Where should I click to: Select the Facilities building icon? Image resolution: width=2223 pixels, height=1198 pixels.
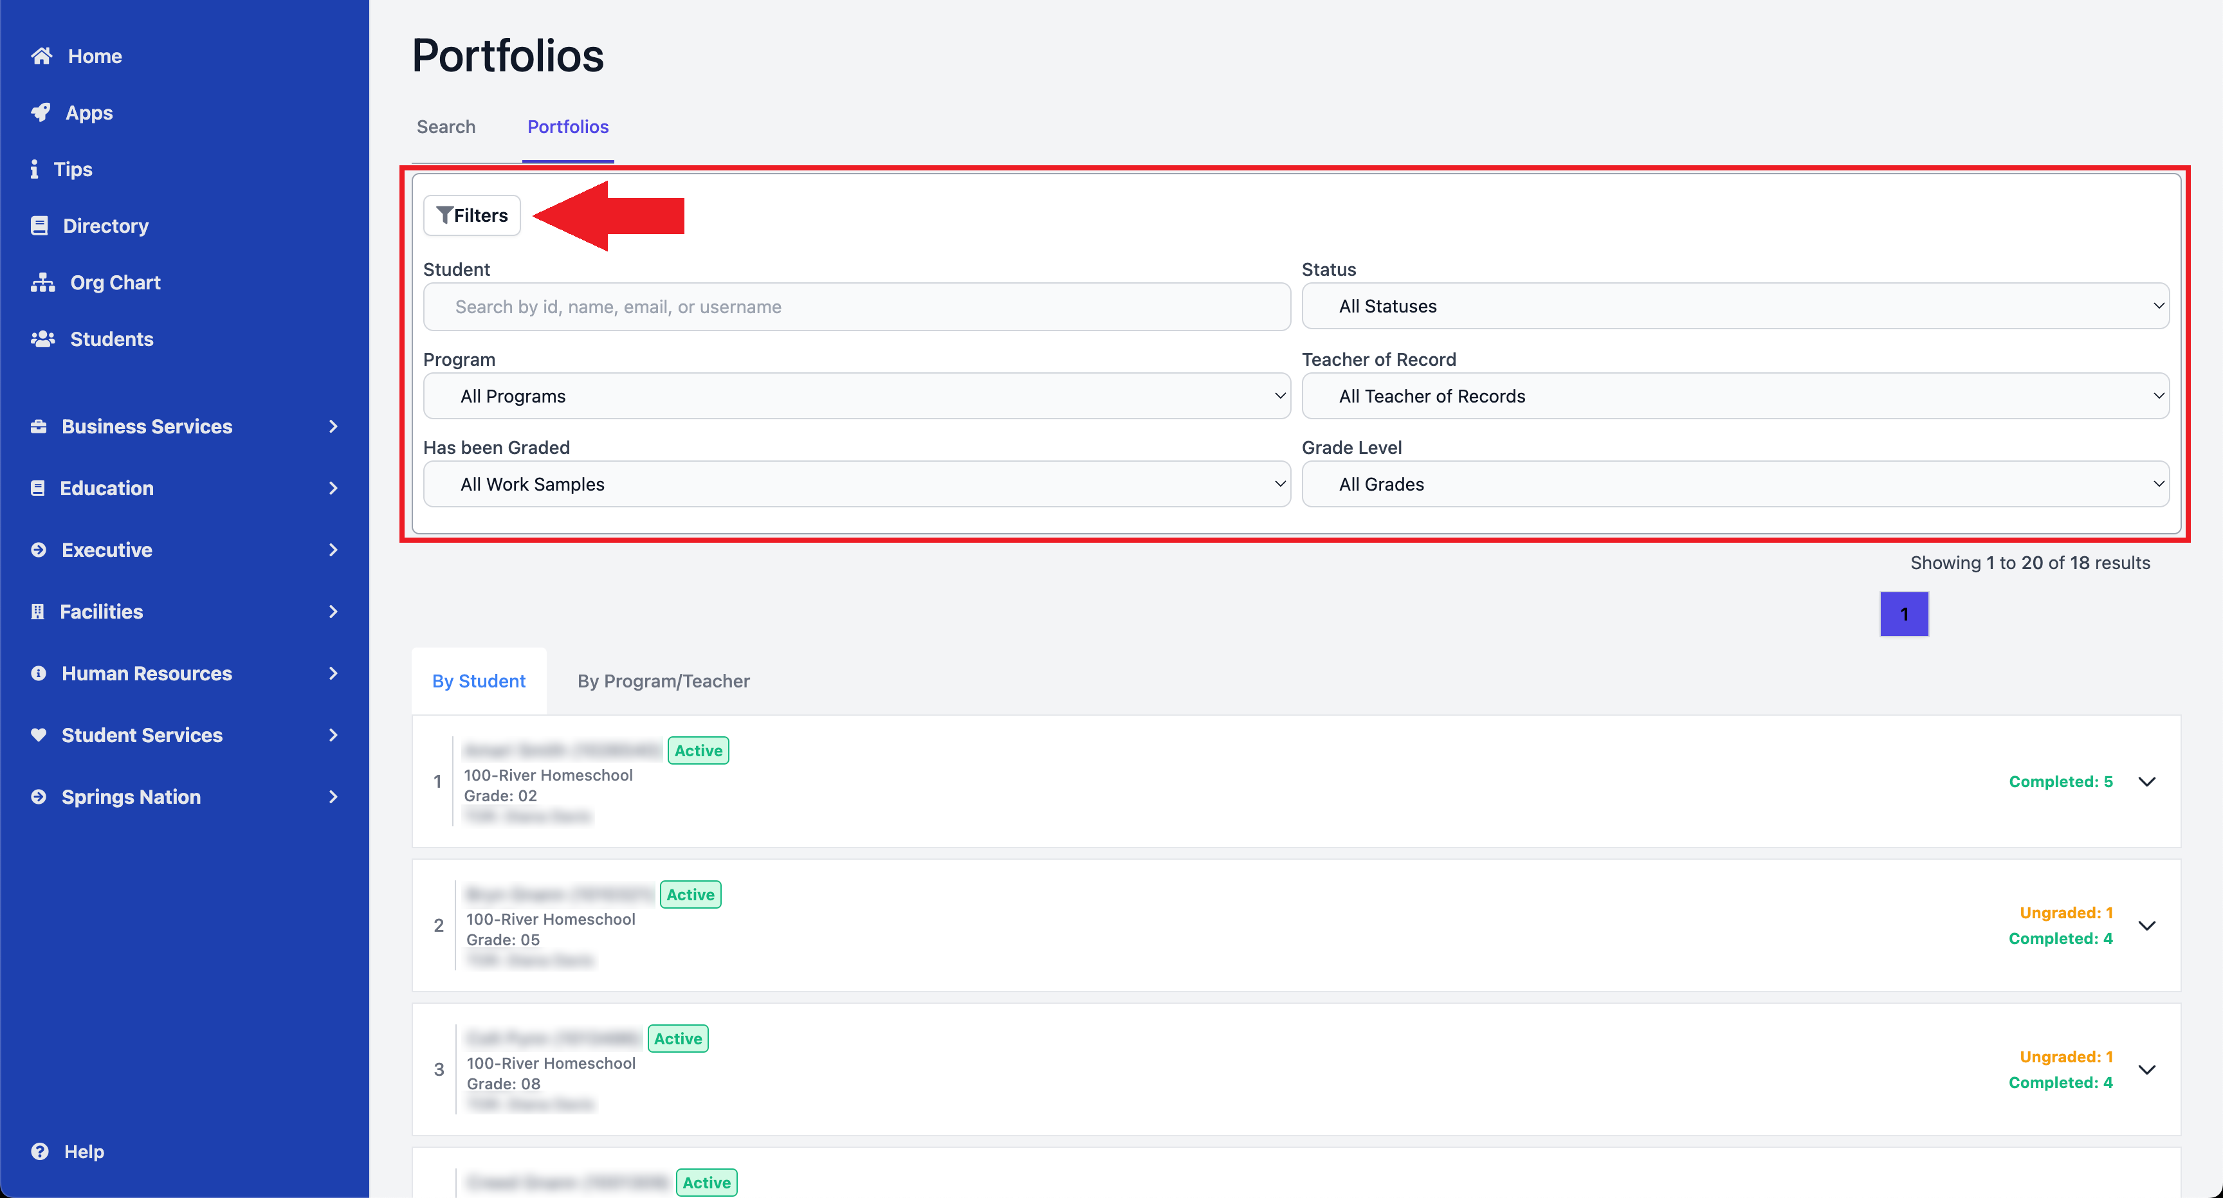37,611
